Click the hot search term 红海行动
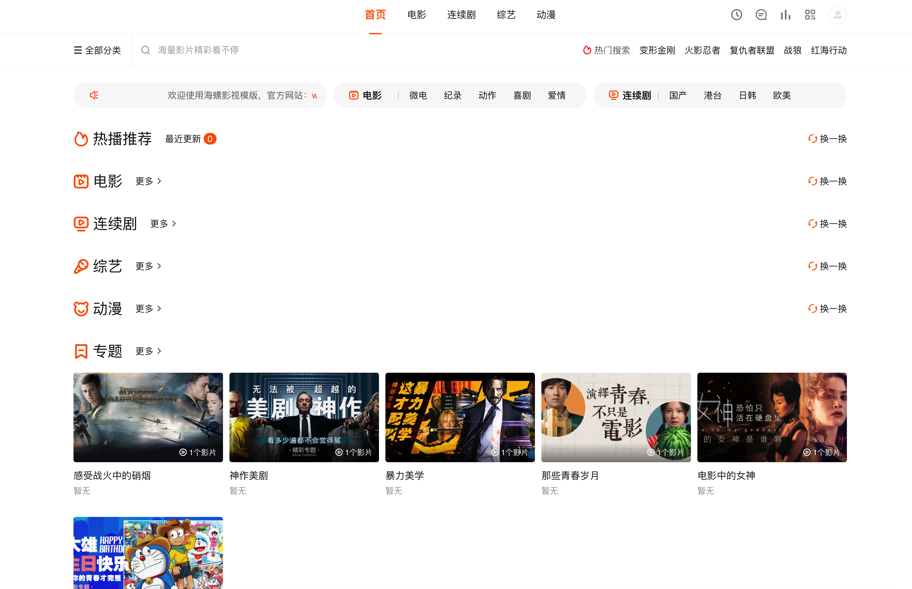 (x=829, y=50)
